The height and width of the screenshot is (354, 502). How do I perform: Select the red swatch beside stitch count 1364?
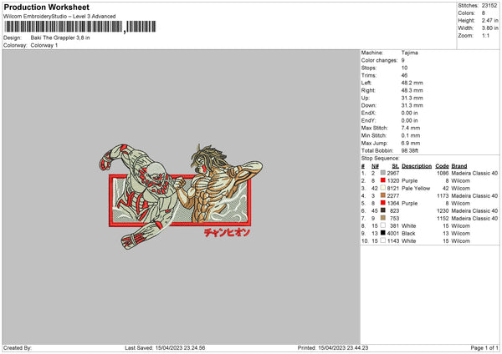pyautogui.click(x=383, y=203)
